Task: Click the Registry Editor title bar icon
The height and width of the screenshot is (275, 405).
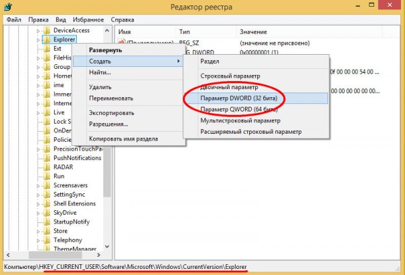Action: [x=7, y=6]
